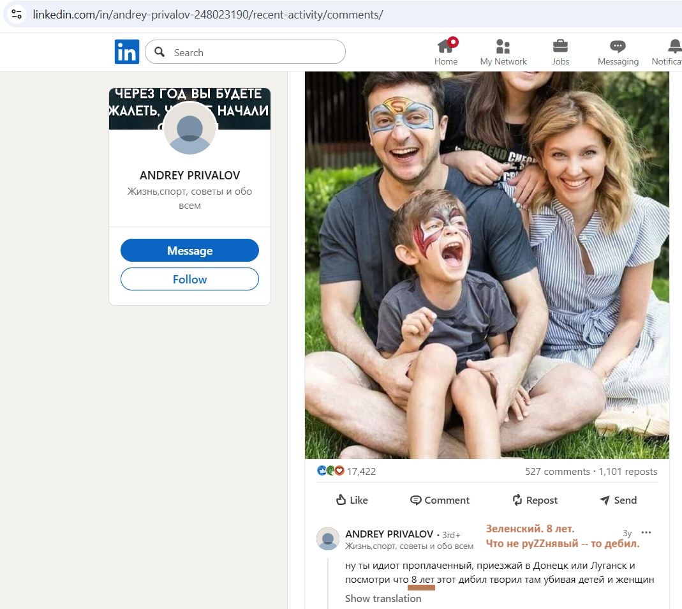Like the post

352,500
